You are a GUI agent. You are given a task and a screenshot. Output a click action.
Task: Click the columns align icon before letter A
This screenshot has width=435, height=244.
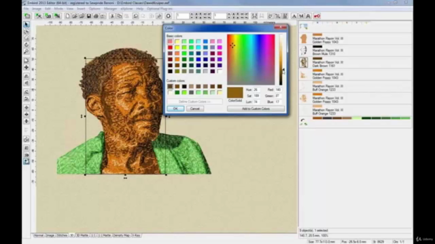[285, 16]
